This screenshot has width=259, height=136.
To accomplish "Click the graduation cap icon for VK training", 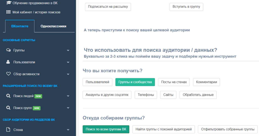I will tap(9, 3).
